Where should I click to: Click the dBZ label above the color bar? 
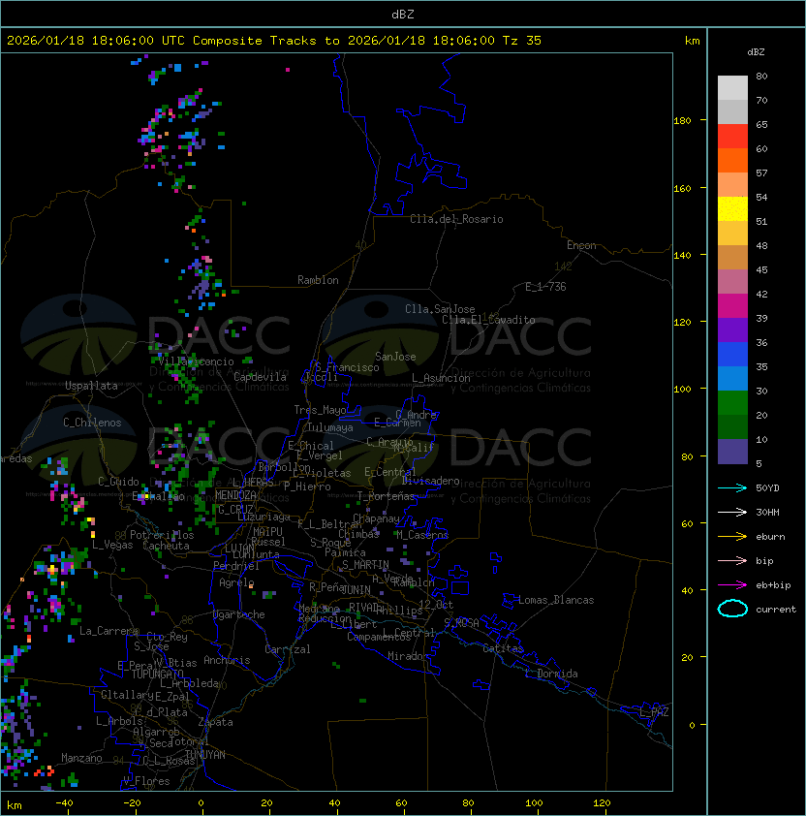(x=756, y=52)
